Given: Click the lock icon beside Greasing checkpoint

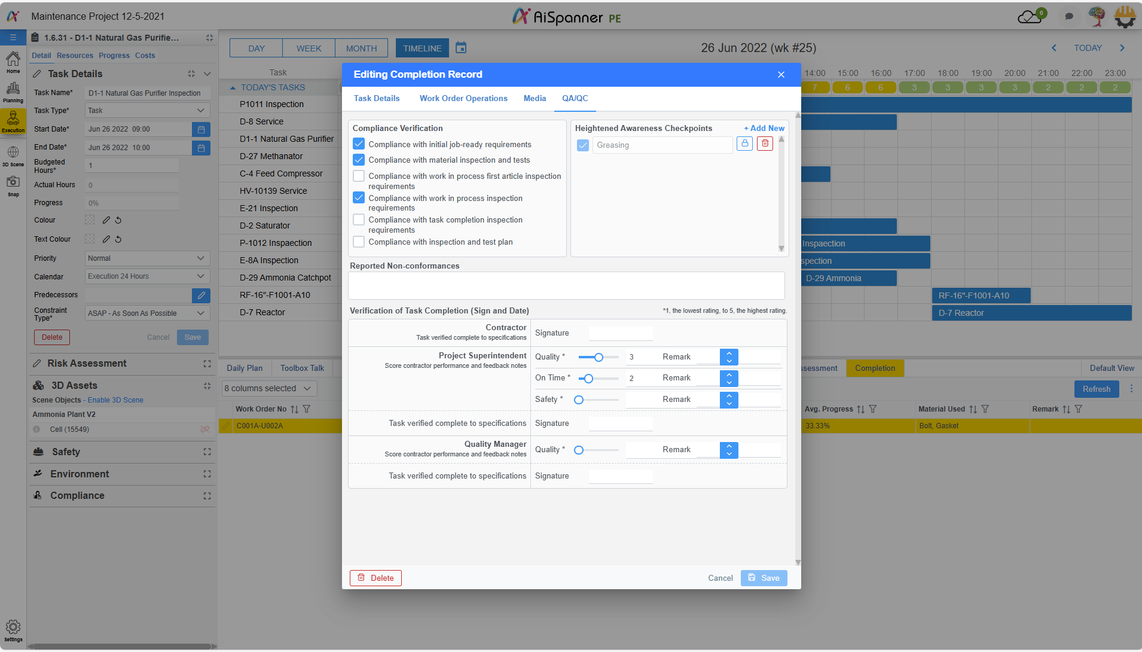Looking at the screenshot, I should point(744,144).
